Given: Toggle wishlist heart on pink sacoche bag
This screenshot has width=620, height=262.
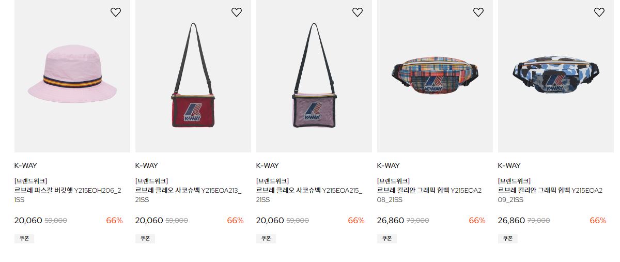Looking at the screenshot, I should (x=358, y=12).
